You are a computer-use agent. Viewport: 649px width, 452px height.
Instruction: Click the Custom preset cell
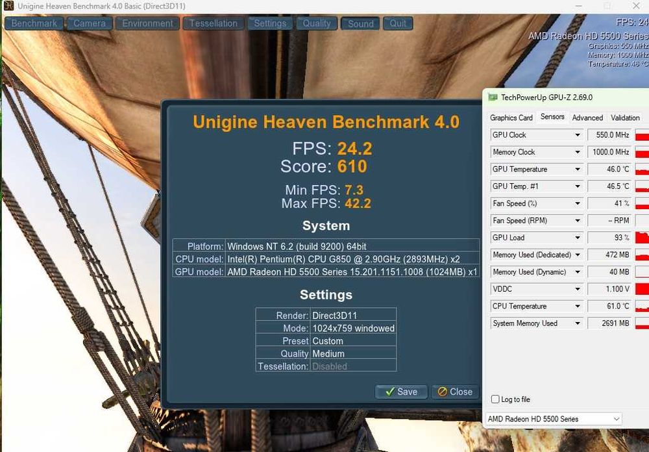(353, 341)
